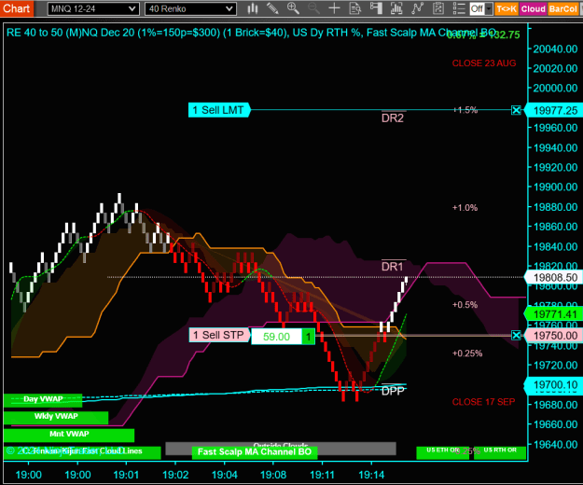Toggle the Day VWAP green button
The image size is (583, 485).
point(43,399)
